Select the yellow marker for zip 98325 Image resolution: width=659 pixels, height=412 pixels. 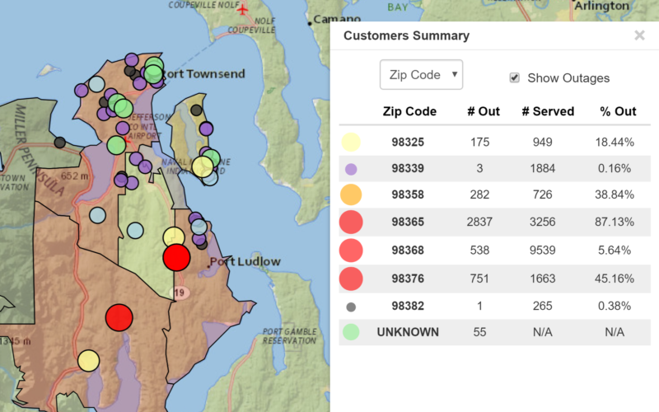[351, 142]
